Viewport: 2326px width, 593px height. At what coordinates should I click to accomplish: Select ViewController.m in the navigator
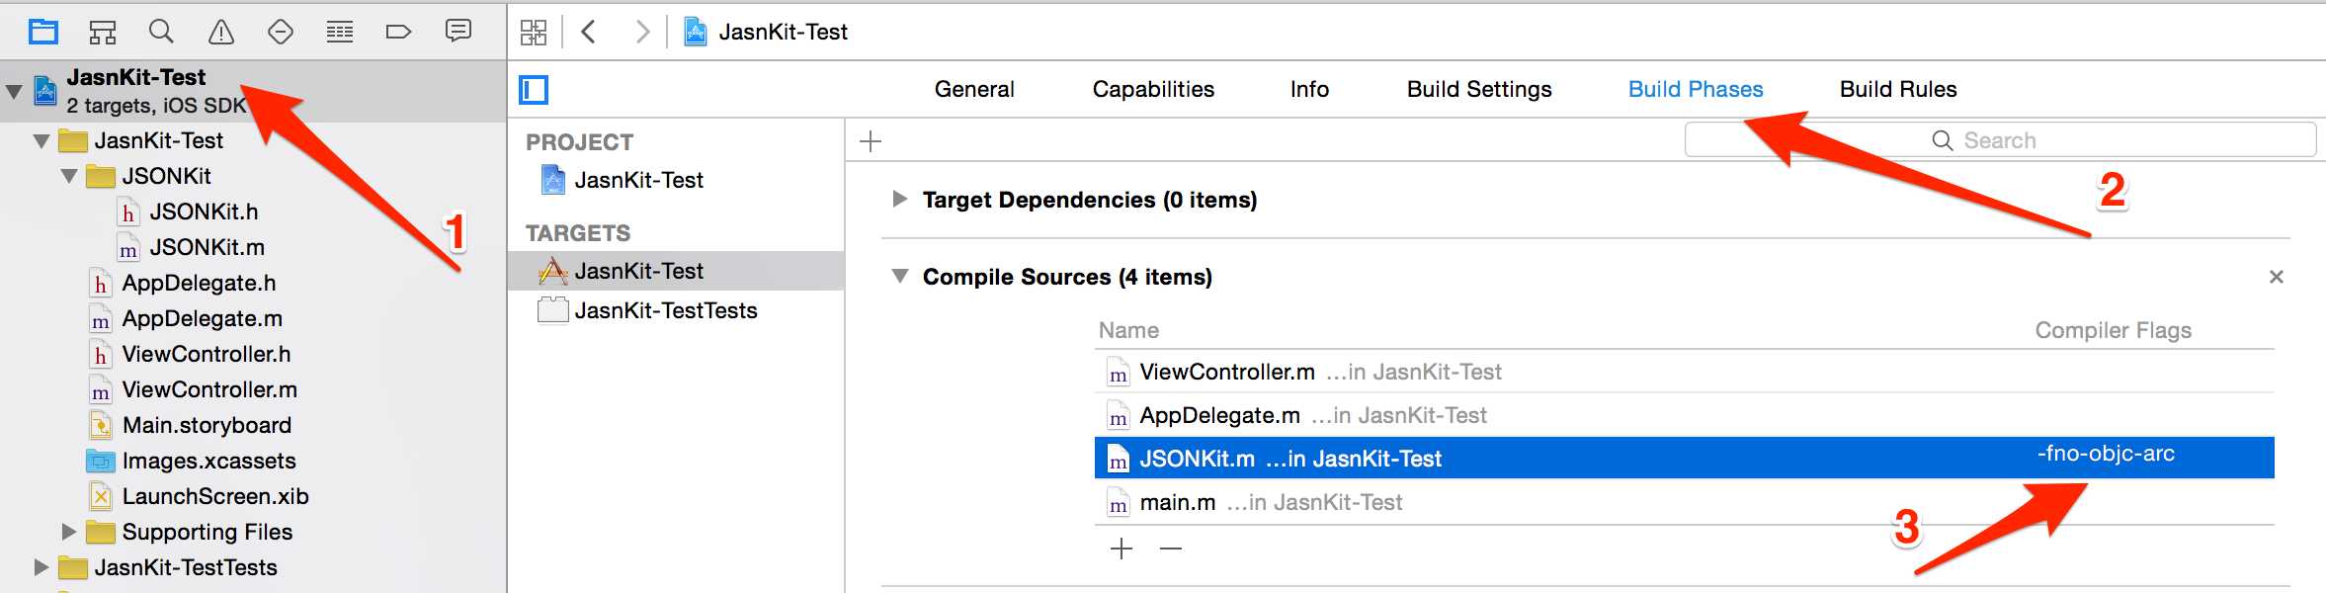pyautogui.click(x=209, y=389)
